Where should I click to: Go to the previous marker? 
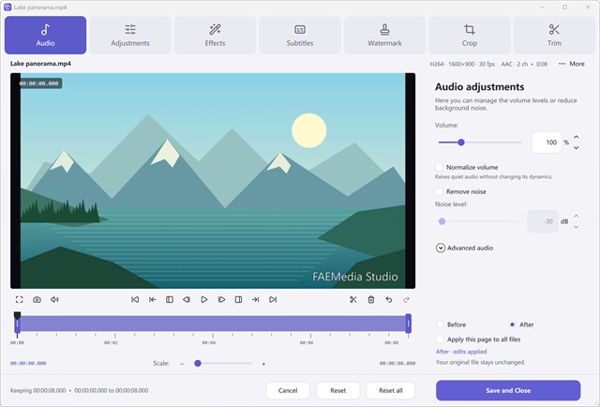click(152, 300)
